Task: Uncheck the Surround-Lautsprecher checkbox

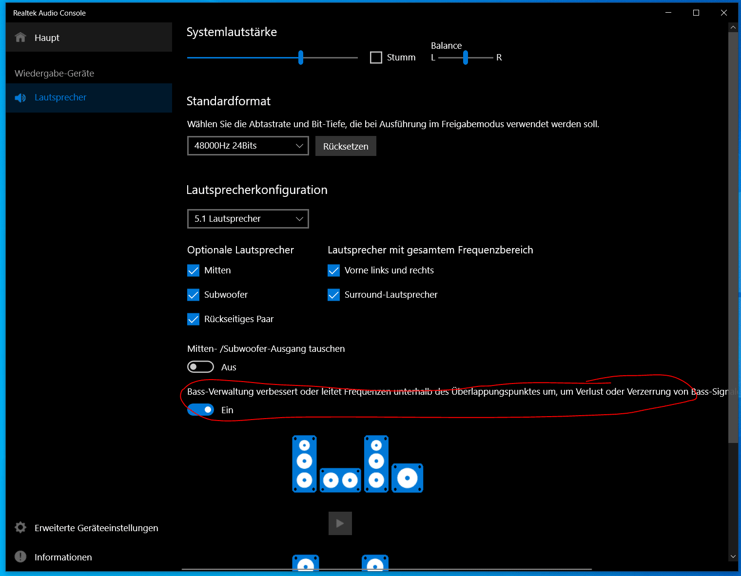Action: tap(334, 295)
